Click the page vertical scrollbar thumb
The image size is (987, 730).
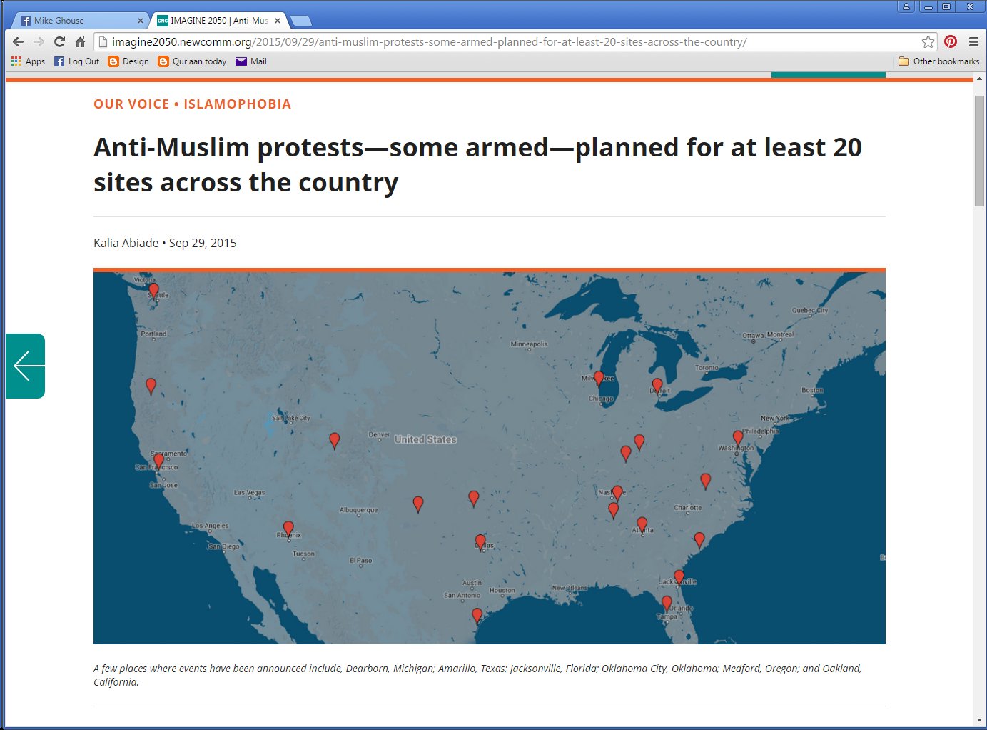[x=979, y=150]
